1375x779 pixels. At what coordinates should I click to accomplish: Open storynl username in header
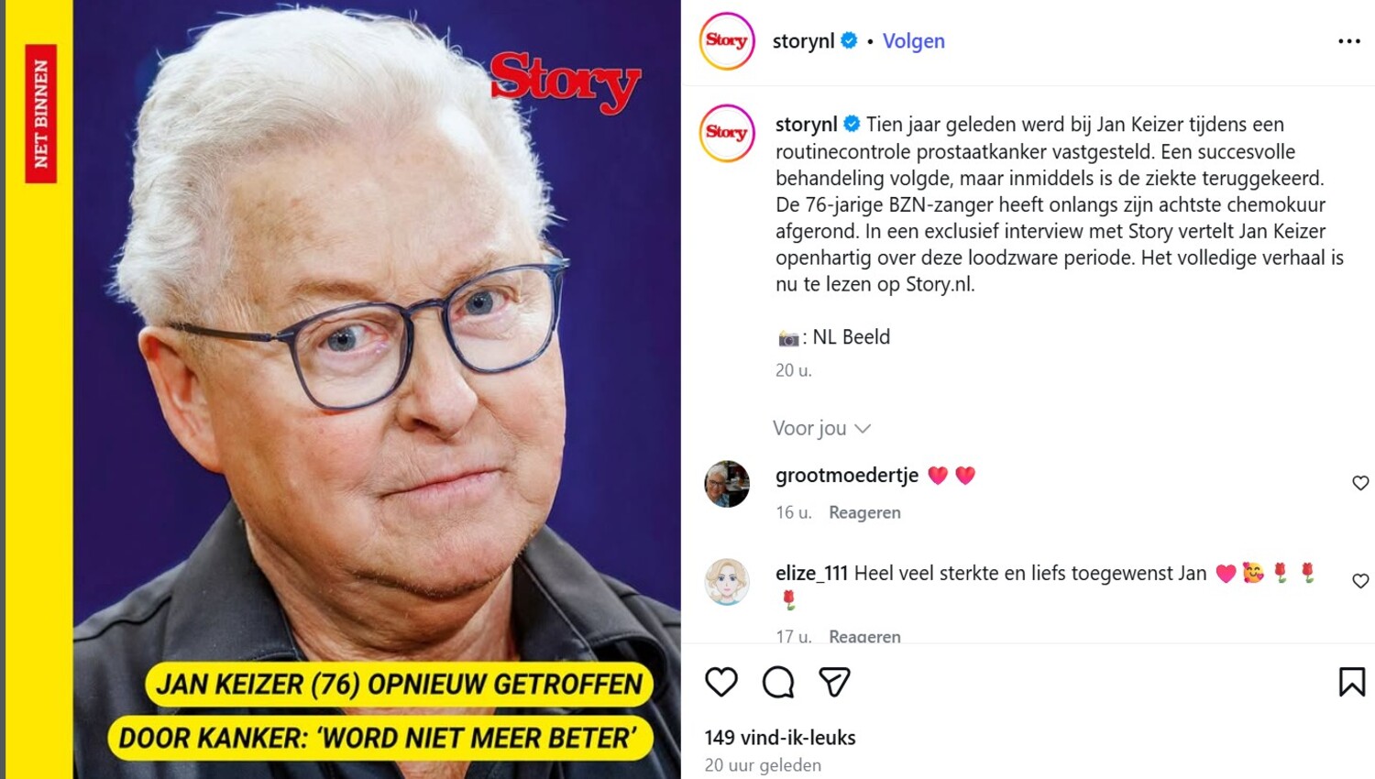coord(803,41)
